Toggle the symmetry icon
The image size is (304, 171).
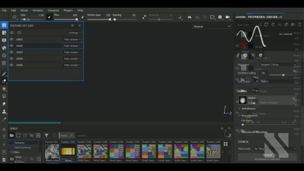(x=190, y=17)
